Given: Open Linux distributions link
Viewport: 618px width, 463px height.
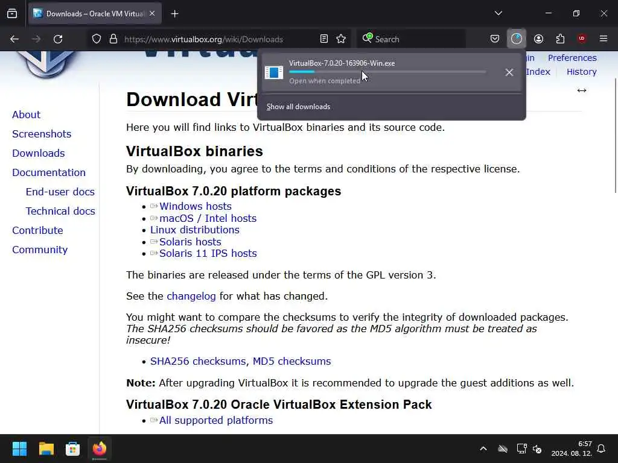Looking at the screenshot, I should 195,230.
